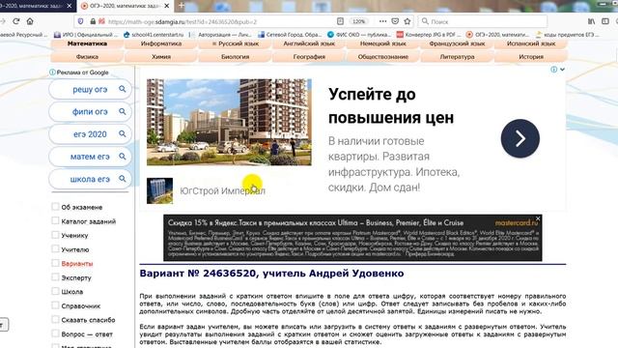Open Сетевой Город bookmark
The height and width of the screenshot is (348, 618).
click(290, 35)
